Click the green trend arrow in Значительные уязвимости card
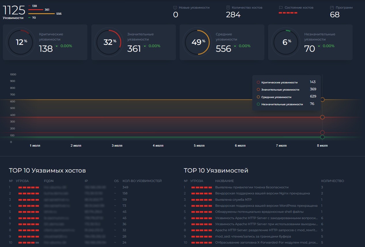This screenshot has height=247, width=365. 145,46
